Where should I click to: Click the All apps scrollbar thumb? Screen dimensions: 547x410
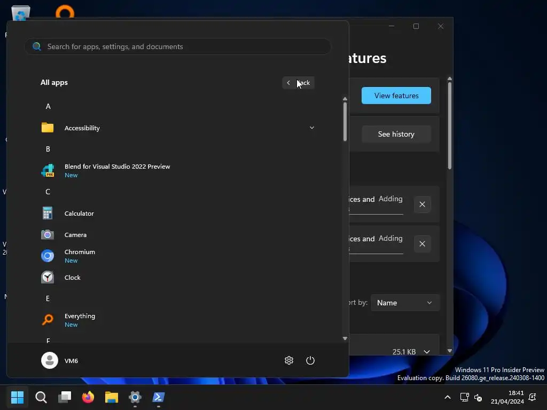click(345, 122)
